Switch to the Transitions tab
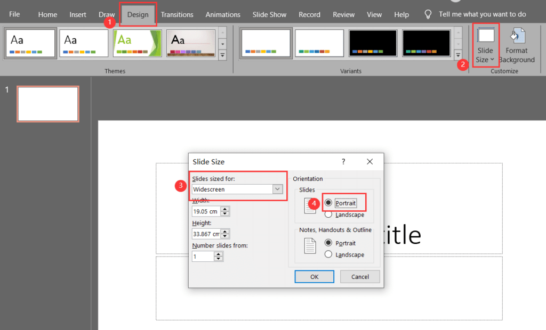 pyautogui.click(x=177, y=14)
